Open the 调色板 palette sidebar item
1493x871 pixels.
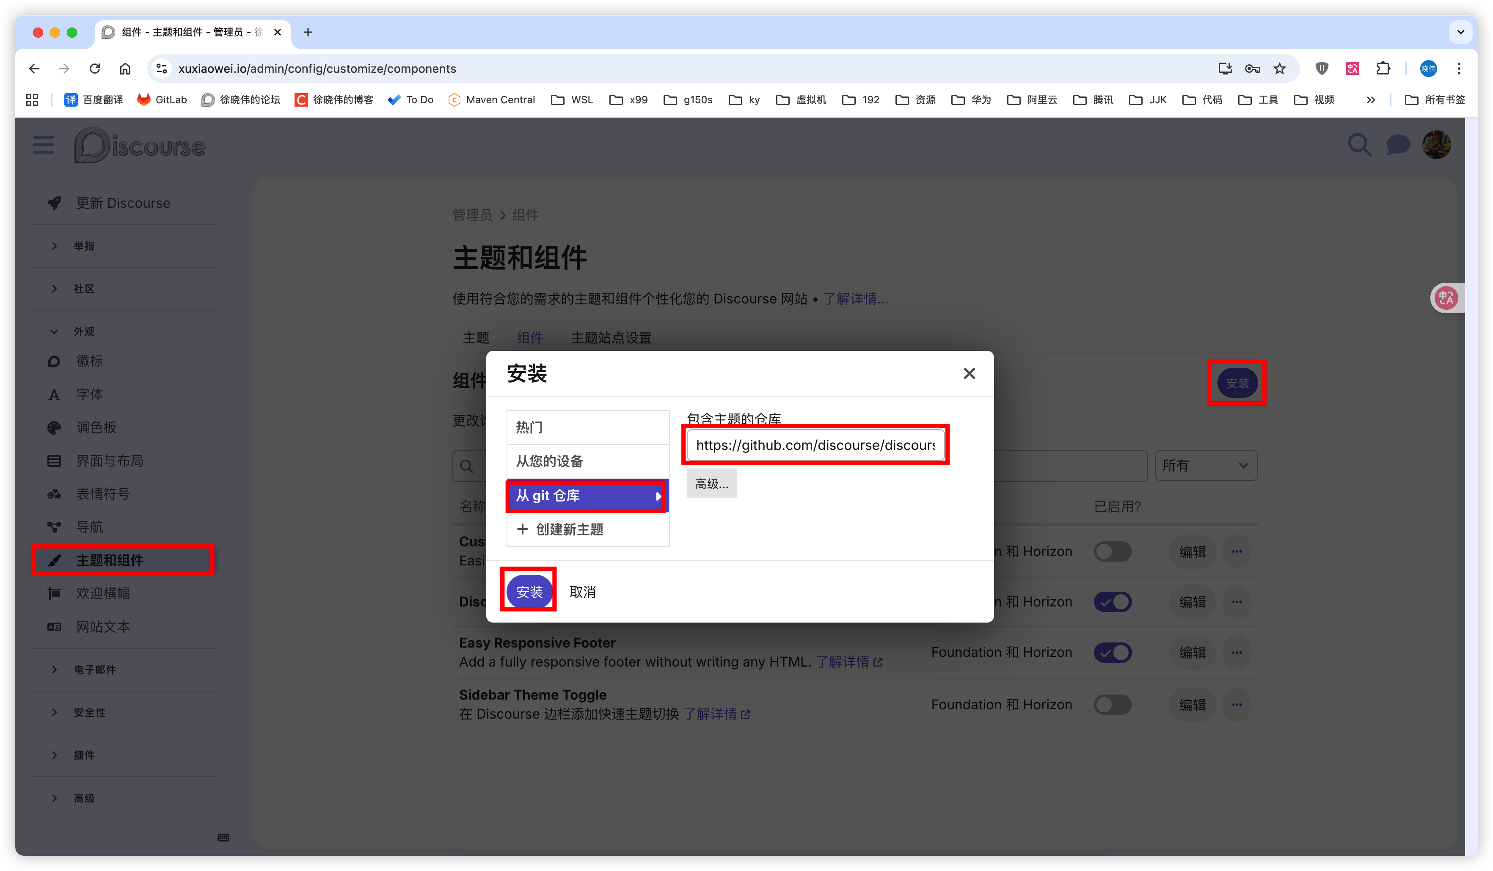(x=96, y=427)
